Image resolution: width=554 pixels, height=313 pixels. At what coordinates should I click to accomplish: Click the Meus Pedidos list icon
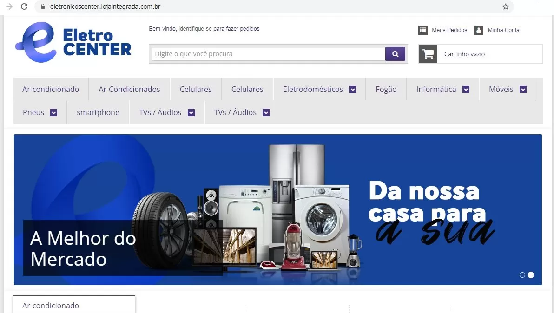click(423, 30)
